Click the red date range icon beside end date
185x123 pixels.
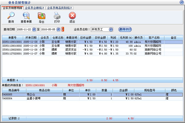pyautogui.click(x=63, y=29)
